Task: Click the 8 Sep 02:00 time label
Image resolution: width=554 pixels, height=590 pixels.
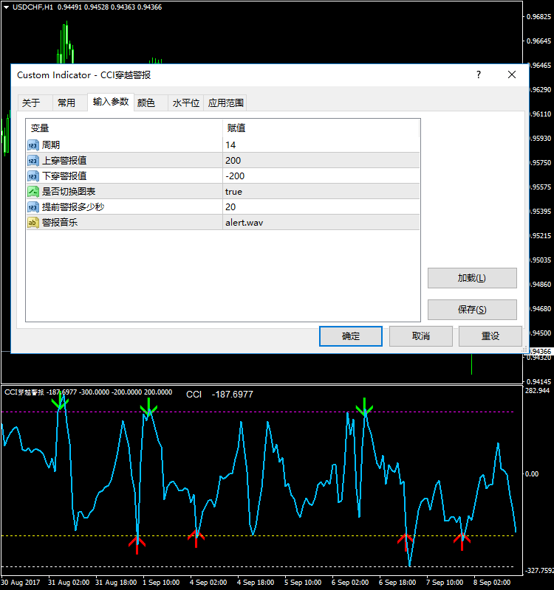Action: 492,583
